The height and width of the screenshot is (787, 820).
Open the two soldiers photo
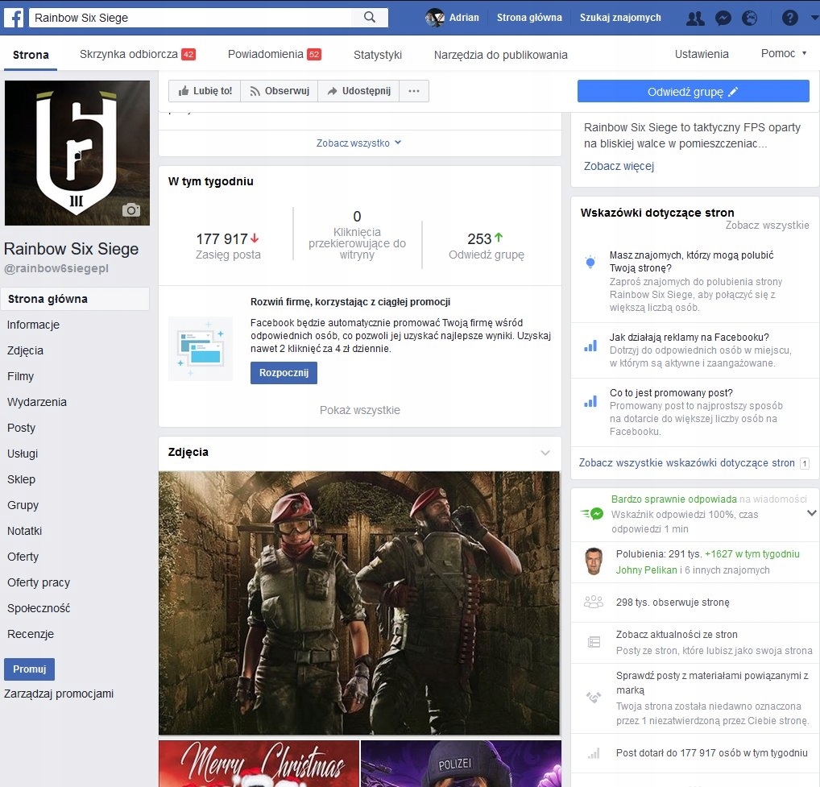[359, 603]
